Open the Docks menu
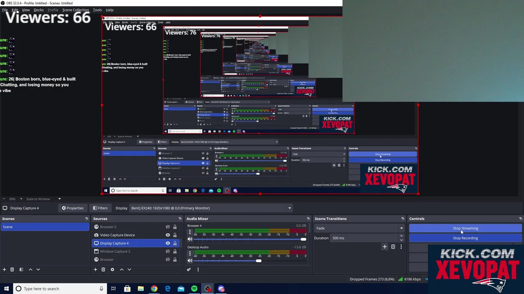Viewport: 524px width, 294px height. coord(38,10)
